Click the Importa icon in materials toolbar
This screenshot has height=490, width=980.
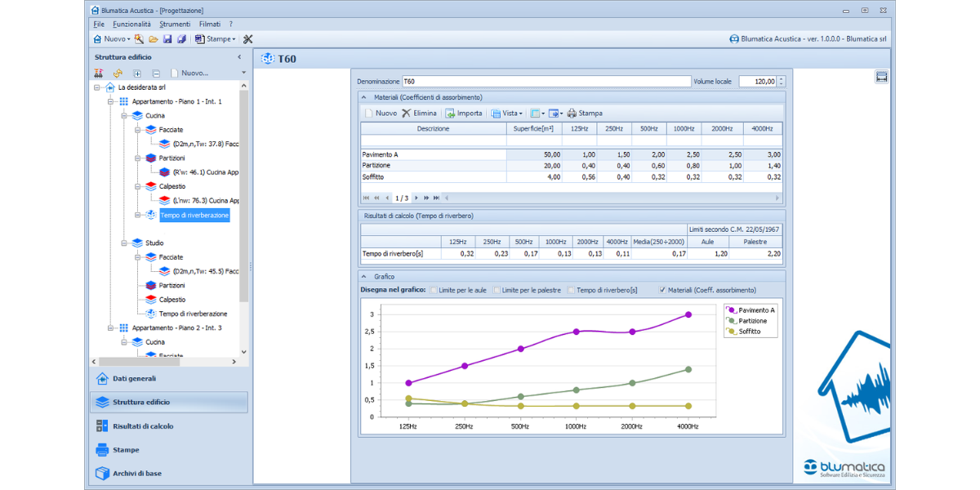[450, 114]
